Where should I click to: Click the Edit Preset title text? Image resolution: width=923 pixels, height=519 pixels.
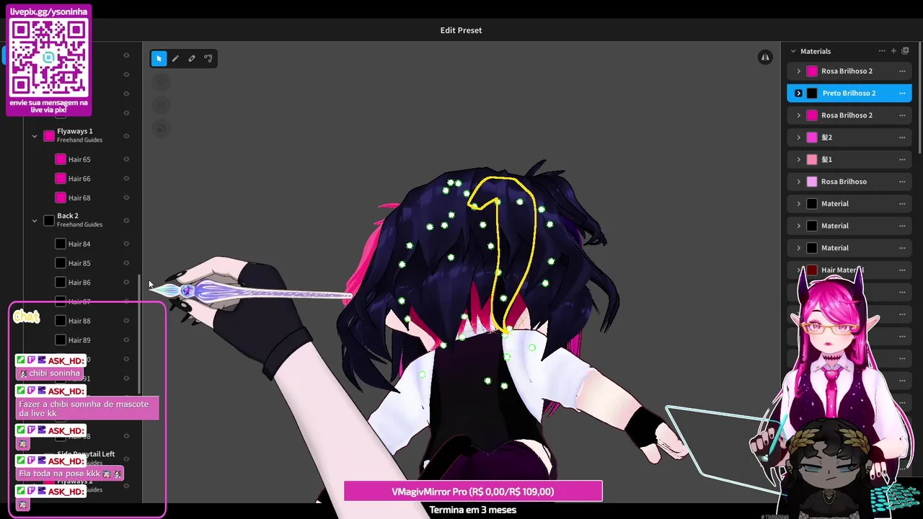pyautogui.click(x=461, y=30)
